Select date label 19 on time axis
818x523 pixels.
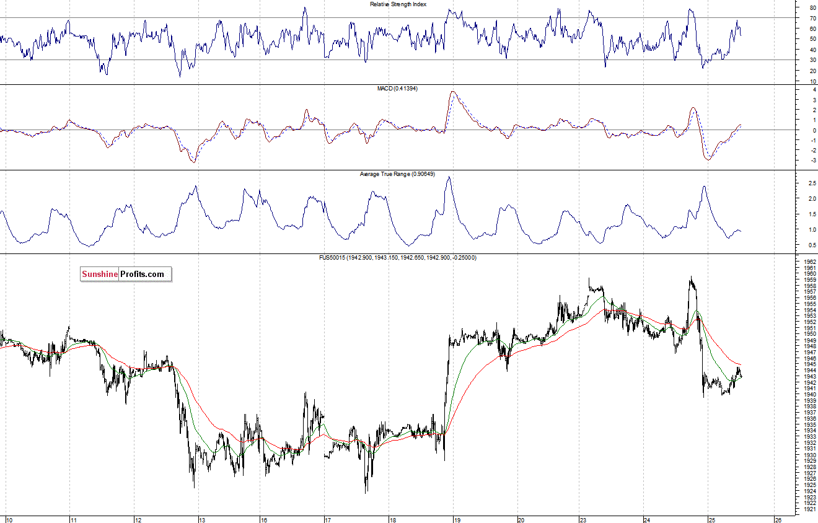[457, 519]
